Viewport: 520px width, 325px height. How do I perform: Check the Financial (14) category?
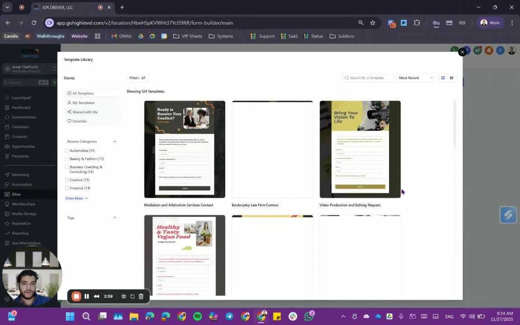pos(67,188)
